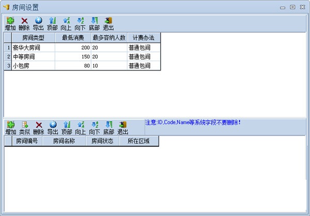Click the 80 minimum charge cell
Screen dimensions: 310x216
pos(73,66)
